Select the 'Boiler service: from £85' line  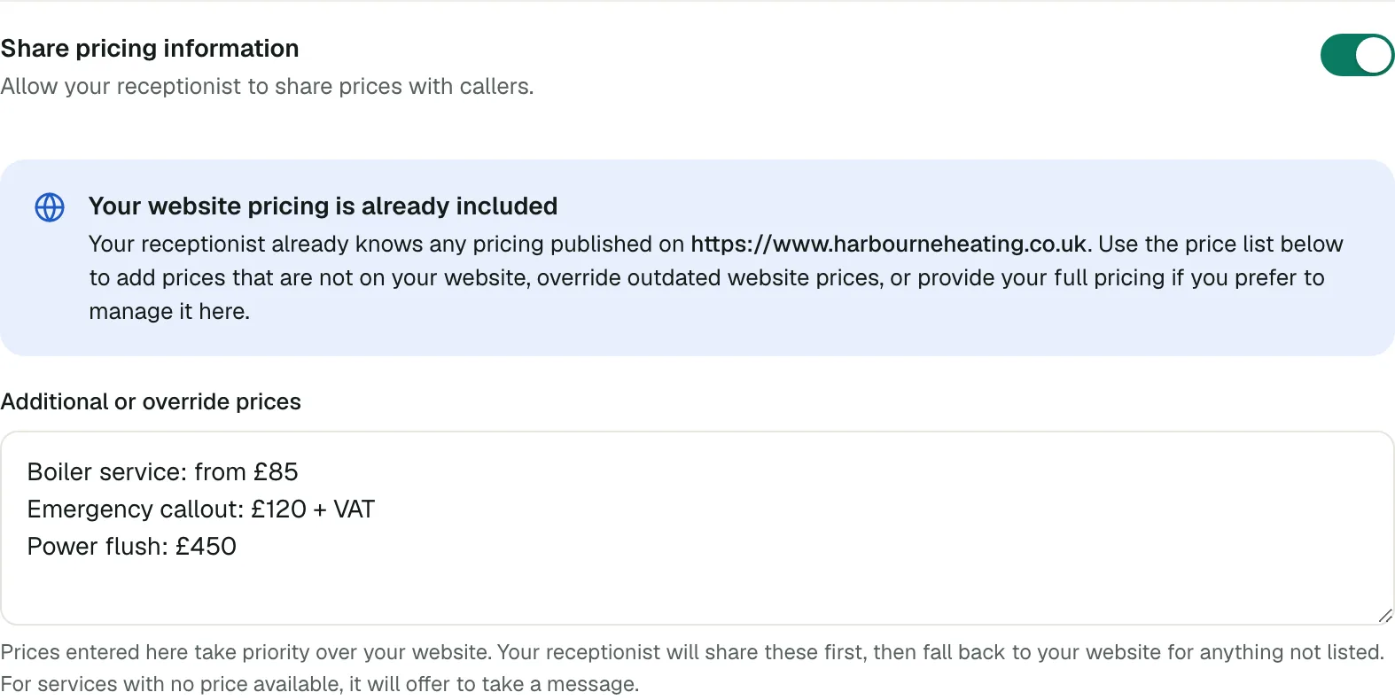click(x=163, y=471)
